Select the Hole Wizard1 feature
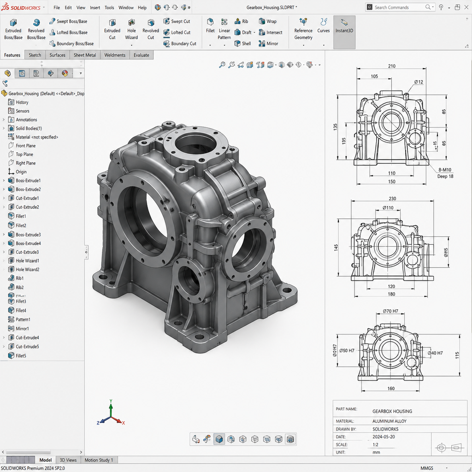This screenshot has height=472, width=472. (x=24, y=261)
